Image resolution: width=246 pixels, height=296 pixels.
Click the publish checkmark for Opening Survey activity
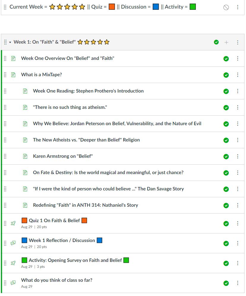(226, 264)
